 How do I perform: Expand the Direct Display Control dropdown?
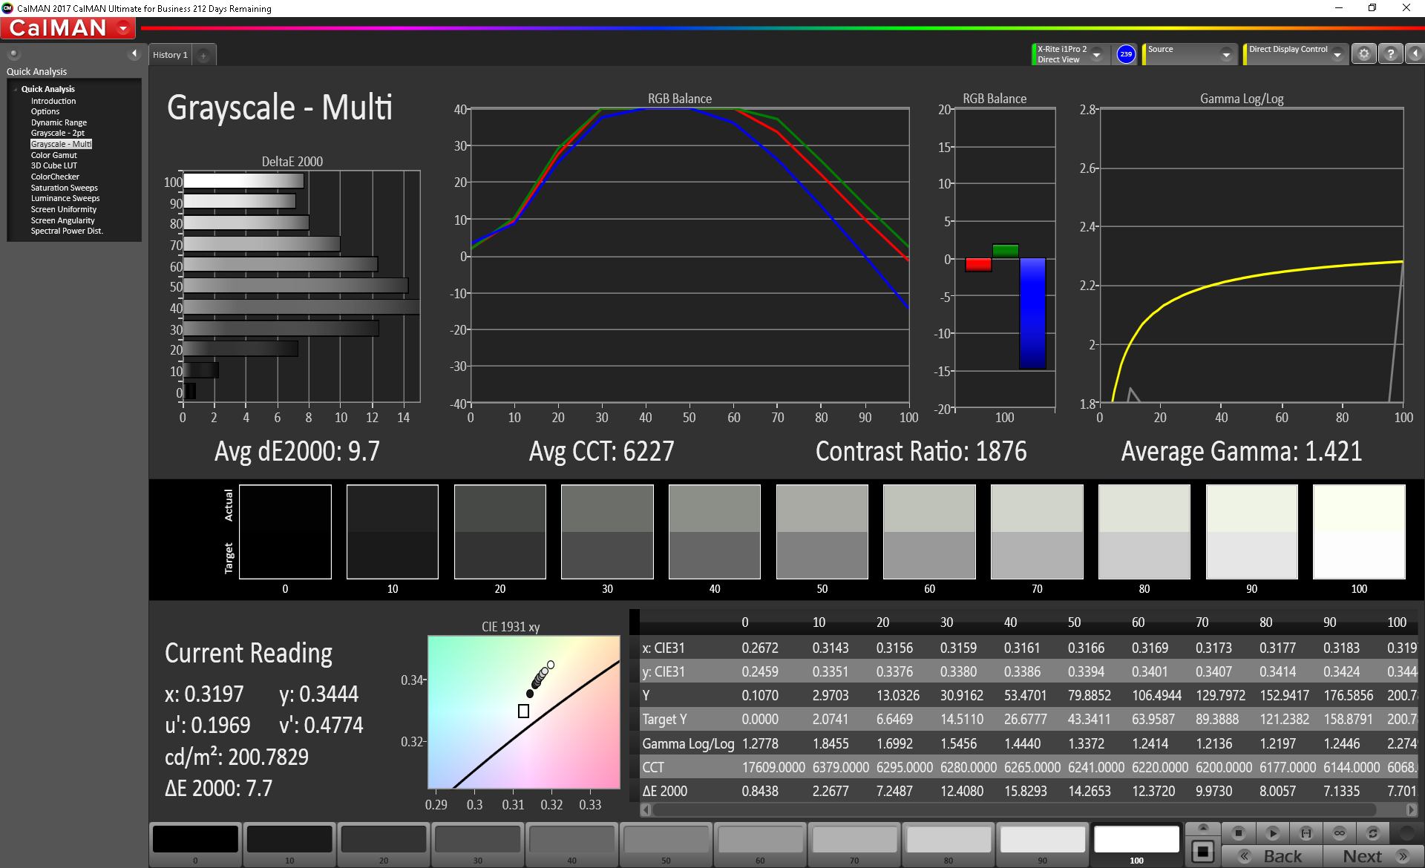[1337, 54]
